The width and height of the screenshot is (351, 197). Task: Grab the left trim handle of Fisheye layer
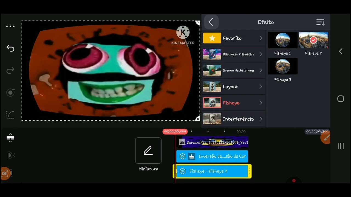[175, 171]
